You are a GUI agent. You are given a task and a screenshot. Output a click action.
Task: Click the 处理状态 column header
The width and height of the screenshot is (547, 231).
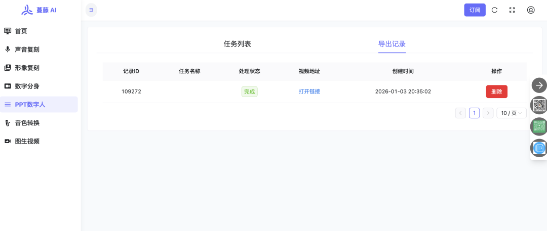(x=249, y=71)
